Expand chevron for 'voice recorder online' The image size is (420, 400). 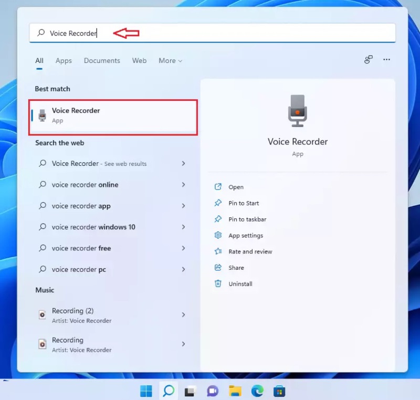coord(183,184)
